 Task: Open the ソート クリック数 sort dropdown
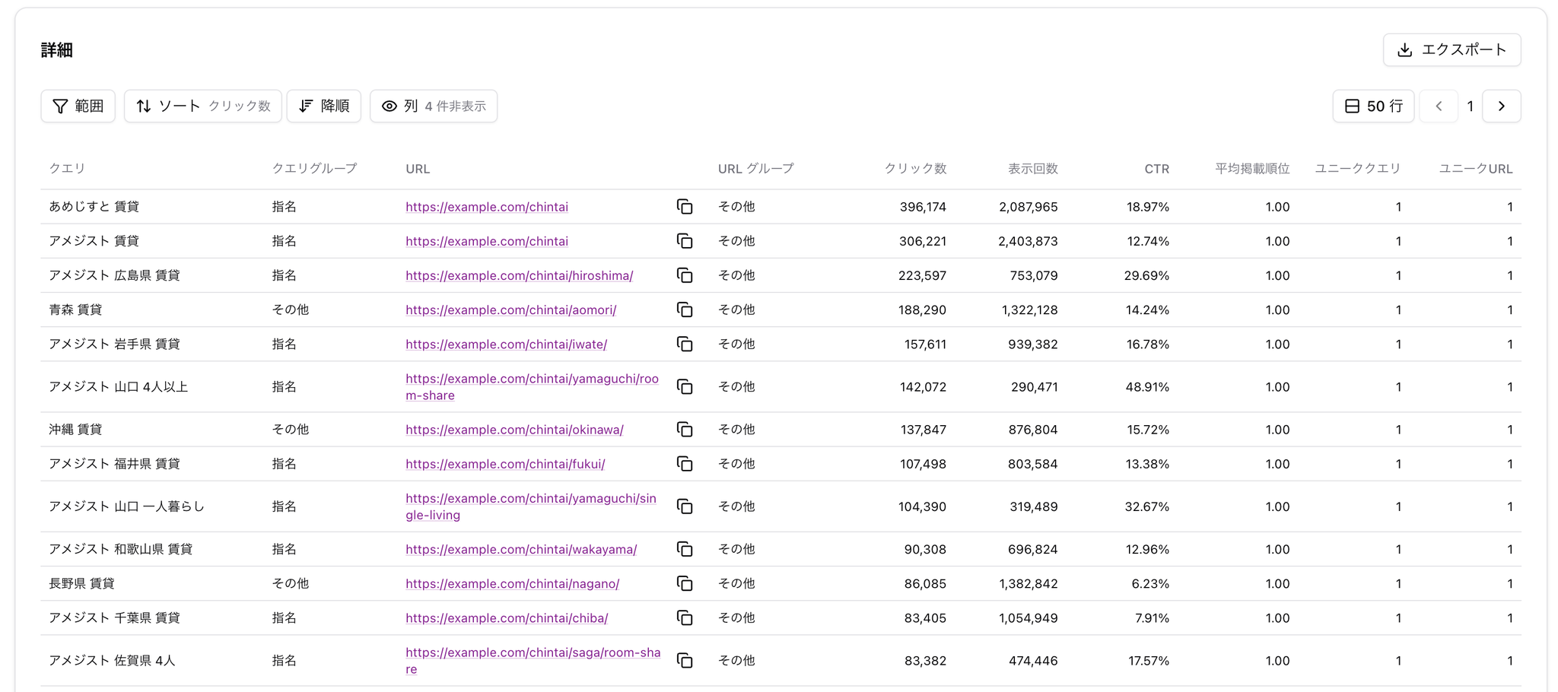[202, 106]
